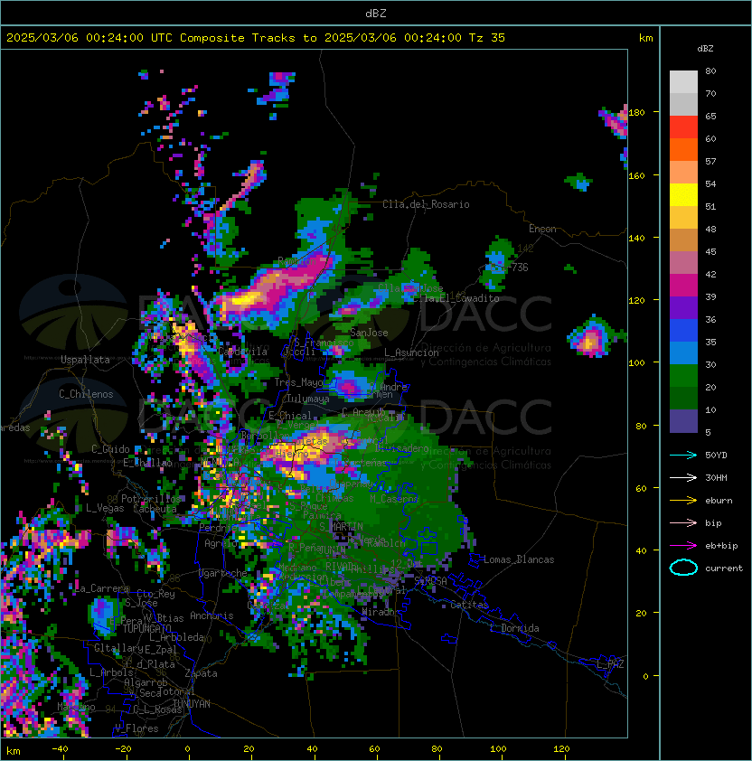This screenshot has height=761, width=752.
Task: Click the 'Cacheuta' map label
Action: [x=155, y=509]
